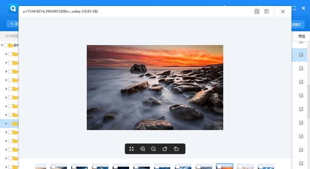Click the floppy-disk save icon in dialog header
Image resolution: width=310 pixels, height=169 pixels.
pos(267,11)
